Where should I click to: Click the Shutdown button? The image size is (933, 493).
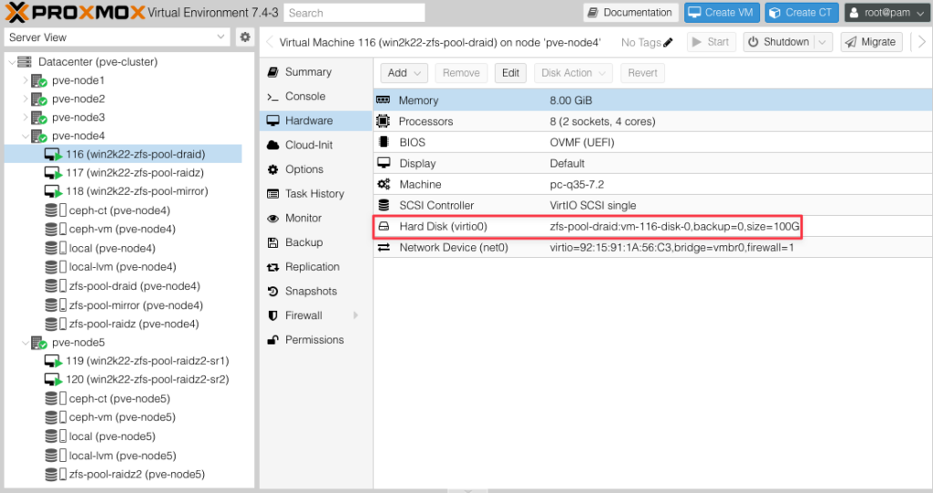(779, 42)
